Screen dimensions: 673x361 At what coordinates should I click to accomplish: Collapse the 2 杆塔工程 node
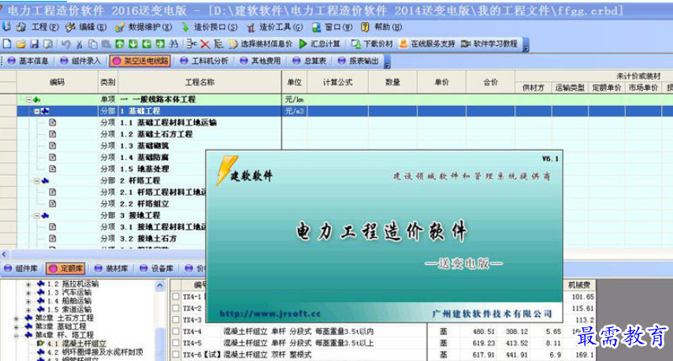pos(37,180)
